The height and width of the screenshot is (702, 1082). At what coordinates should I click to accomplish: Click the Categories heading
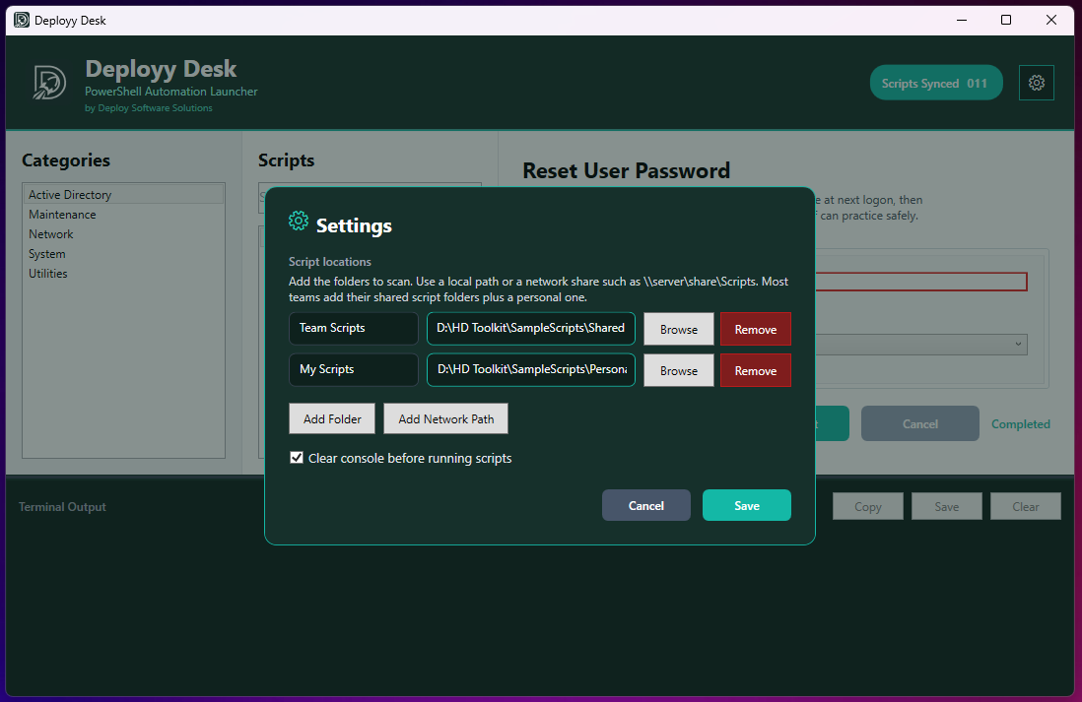point(66,160)
